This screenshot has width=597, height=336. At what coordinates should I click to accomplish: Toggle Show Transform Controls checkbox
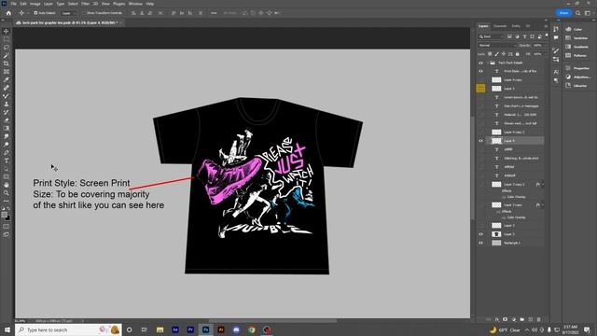point(84,13)
